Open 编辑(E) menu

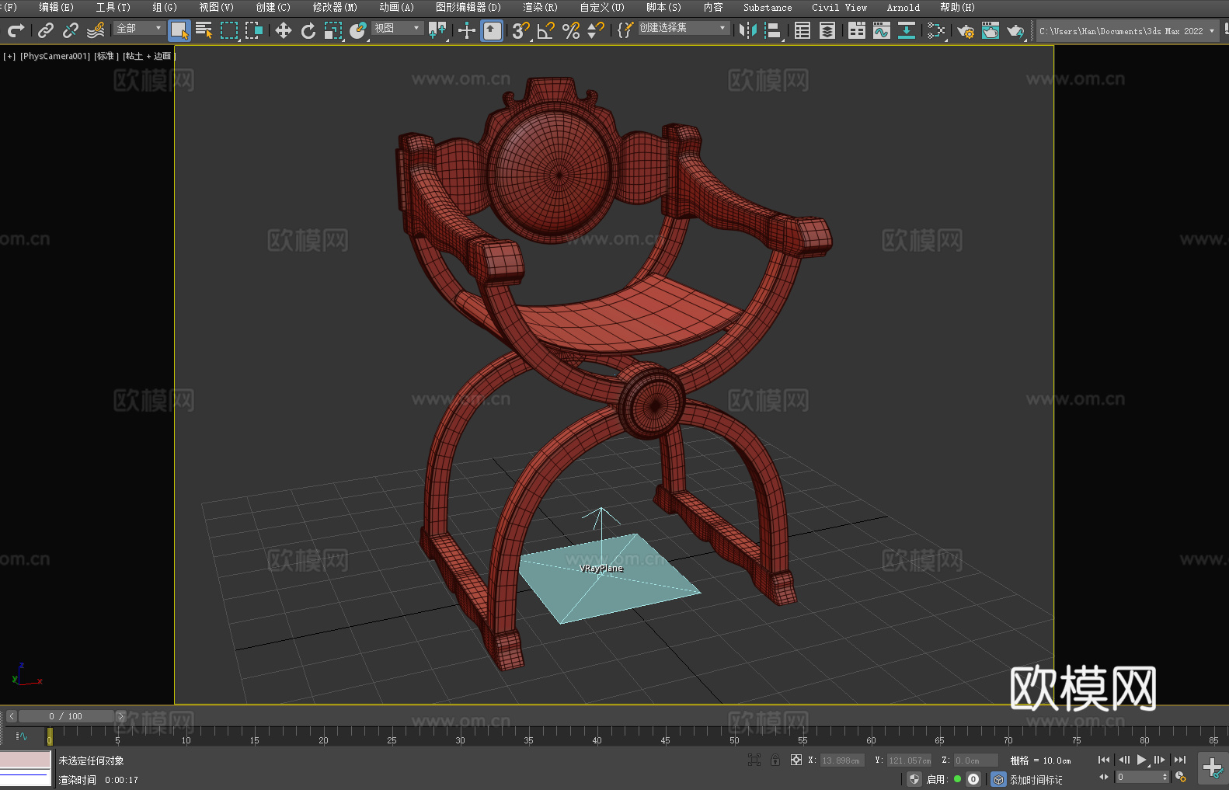(x=57, y=7)
